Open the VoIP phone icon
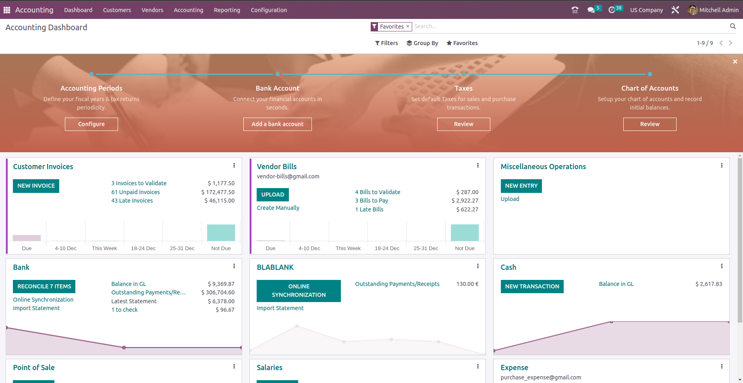 pos(575,10)
